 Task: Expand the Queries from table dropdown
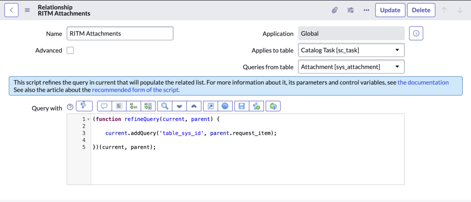coord(351,67)
